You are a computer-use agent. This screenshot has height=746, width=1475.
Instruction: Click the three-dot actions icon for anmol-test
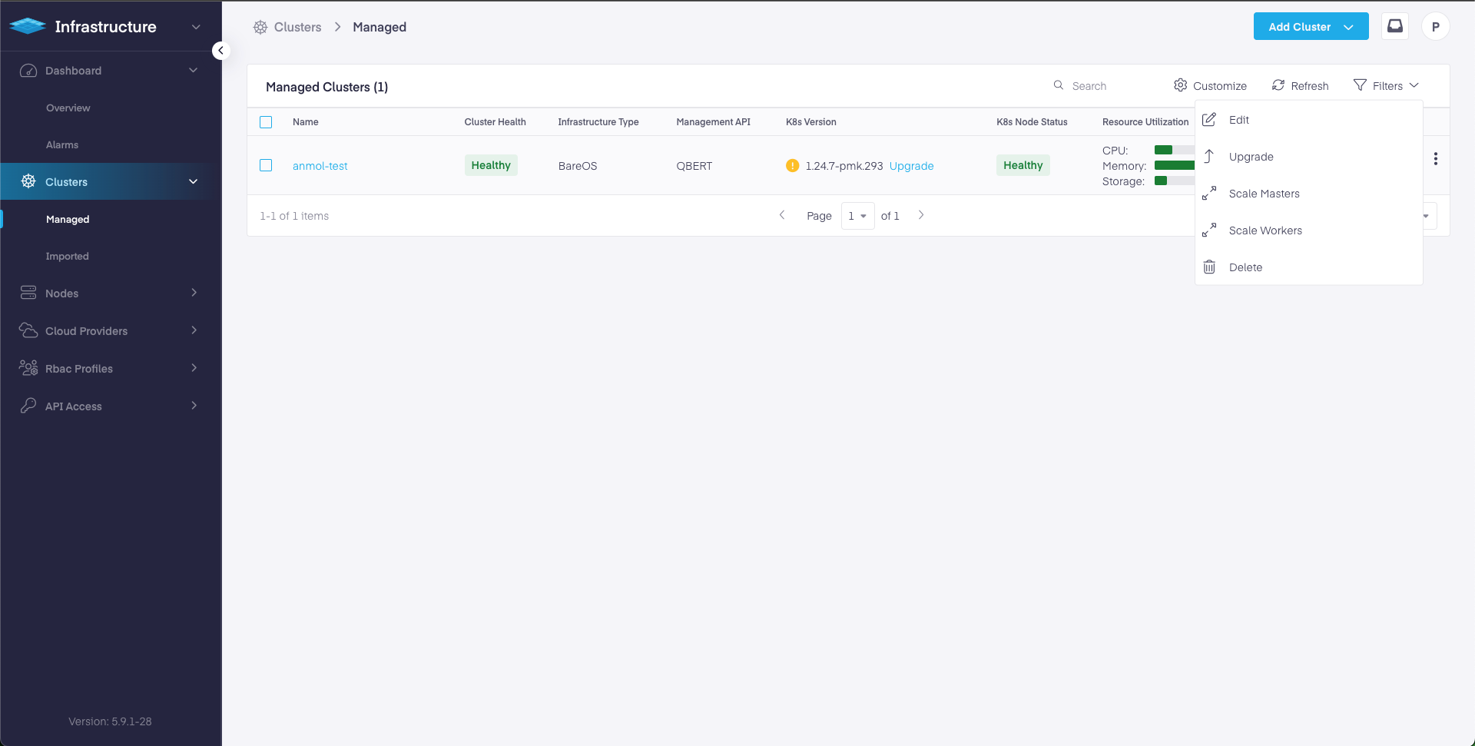pyautogui.click(x=1435, y=159)
